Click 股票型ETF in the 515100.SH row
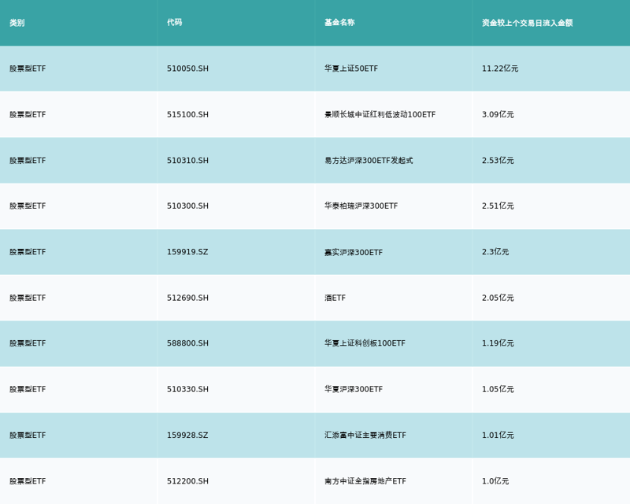 pyautogui.click(x=28, y=114)
